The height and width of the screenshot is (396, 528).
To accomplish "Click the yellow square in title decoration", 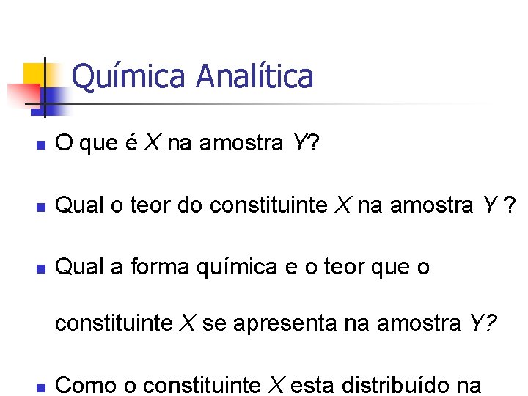I will coord(35,76).
